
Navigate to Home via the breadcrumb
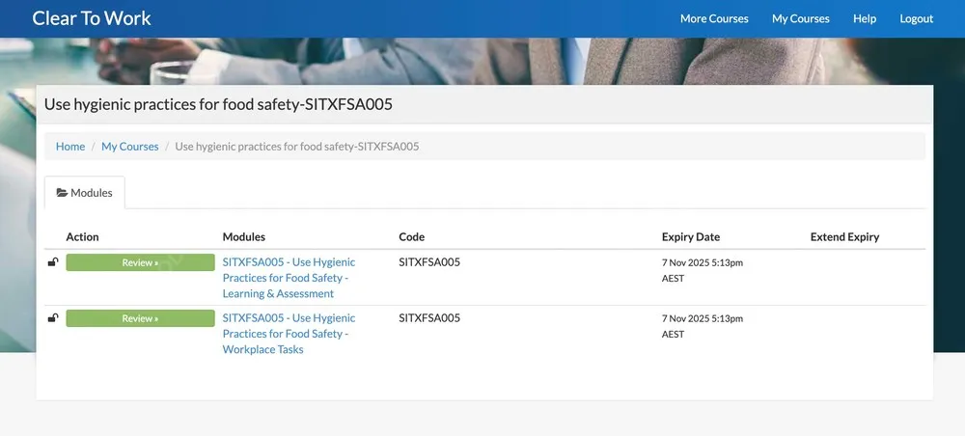click(x=70, y=147)
